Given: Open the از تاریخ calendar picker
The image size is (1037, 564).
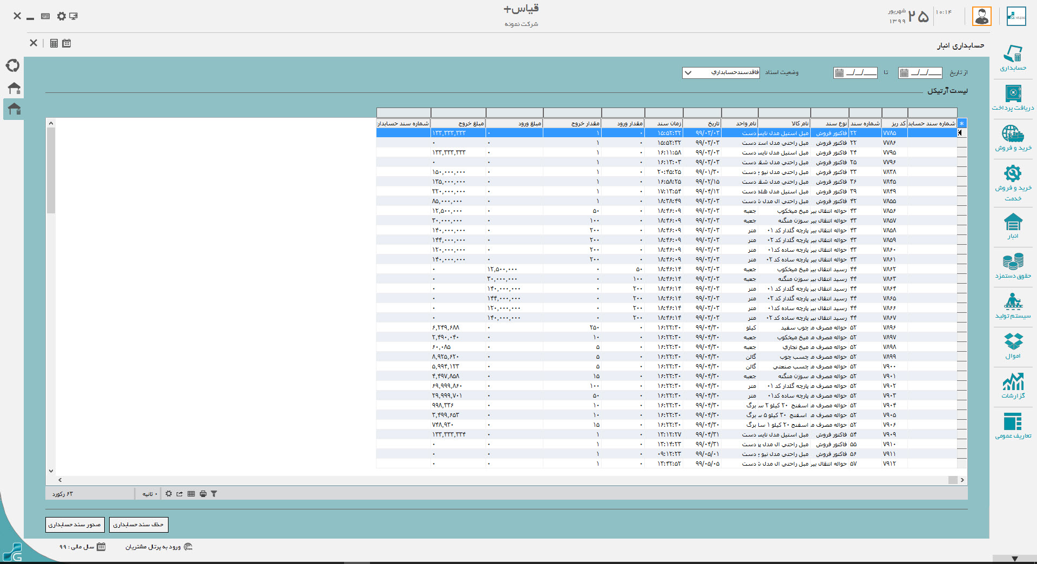Looking at the screenshot, I should (x=904, y=73).
